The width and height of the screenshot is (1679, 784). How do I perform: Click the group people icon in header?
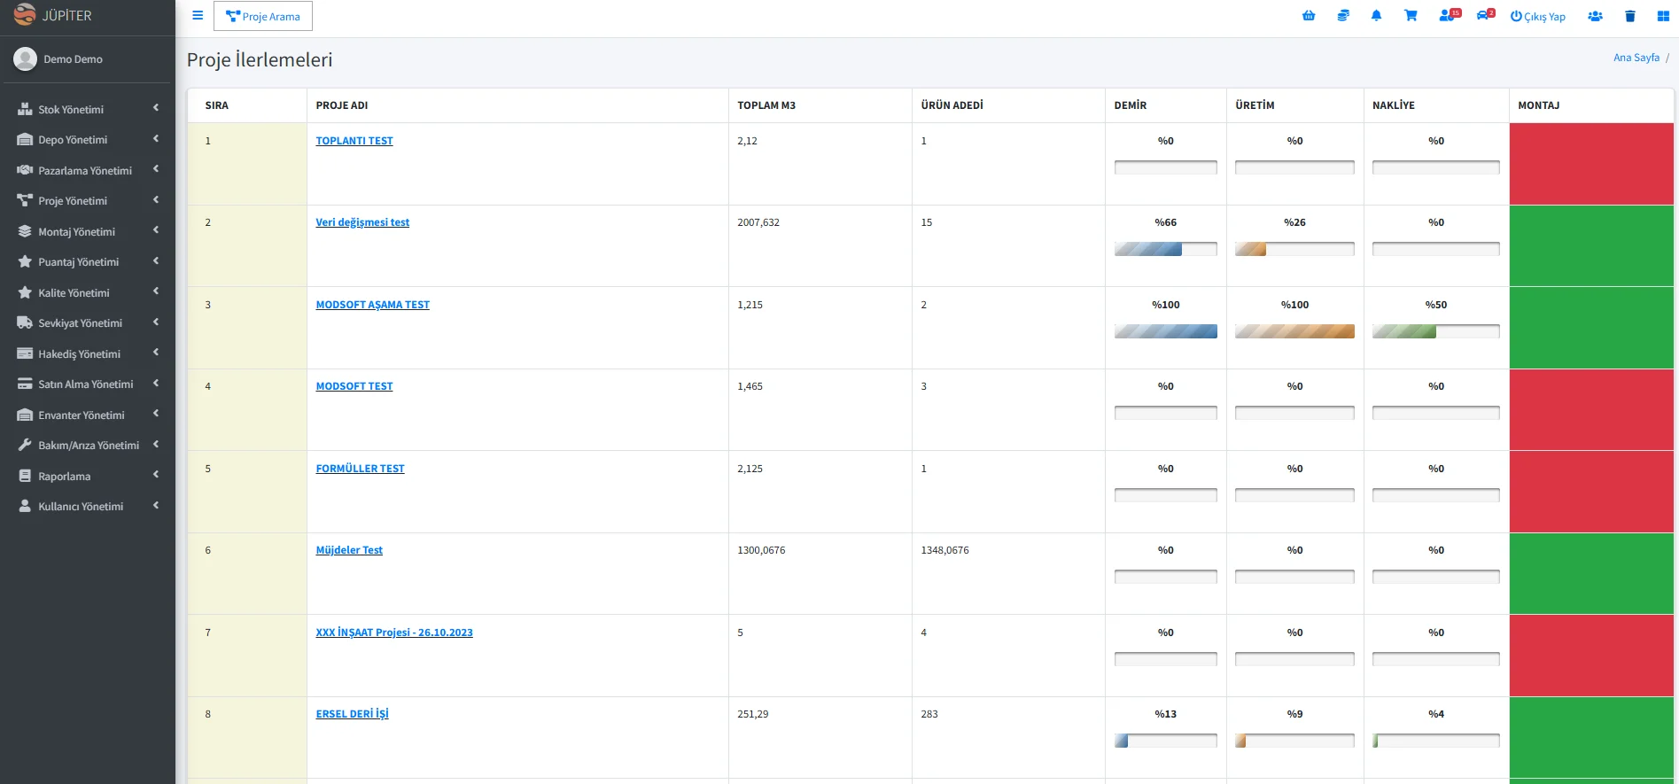[1596, 16]
